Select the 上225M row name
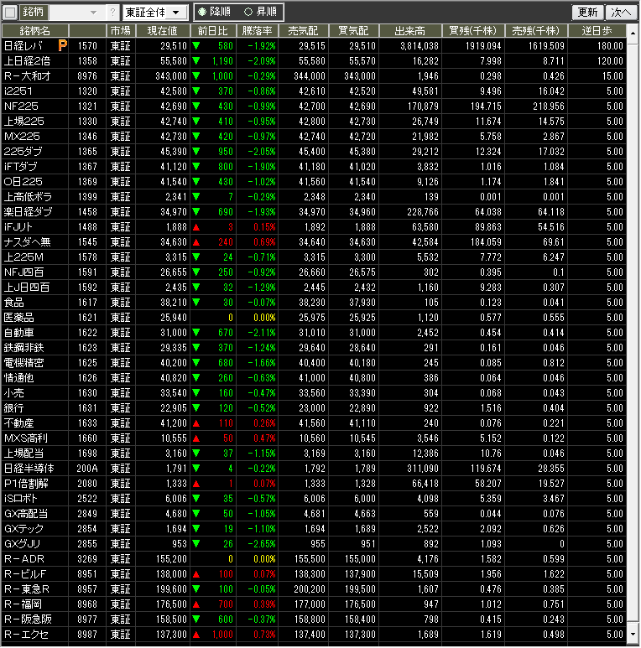 tap(23, 257)
